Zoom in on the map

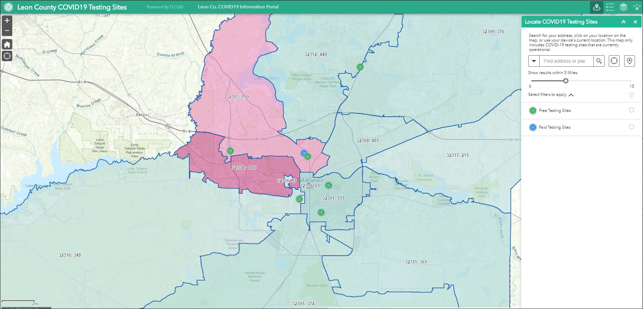click(7, 21)
